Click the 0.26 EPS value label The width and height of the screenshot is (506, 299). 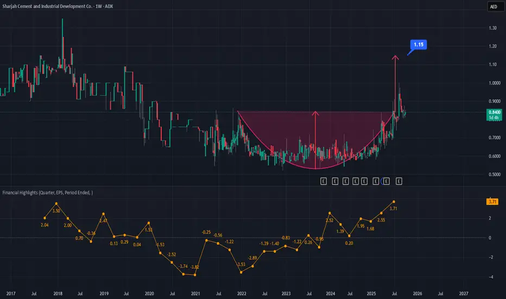pos(308,242)
